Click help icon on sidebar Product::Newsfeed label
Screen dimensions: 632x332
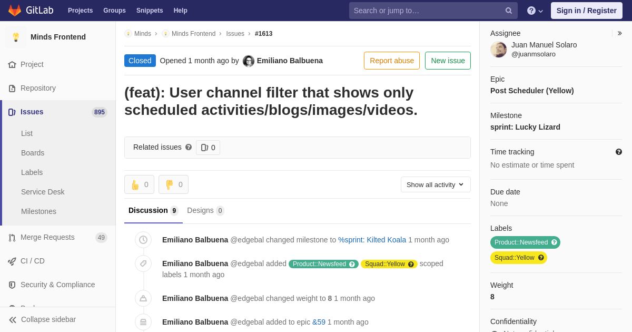(x=554, y=242)
